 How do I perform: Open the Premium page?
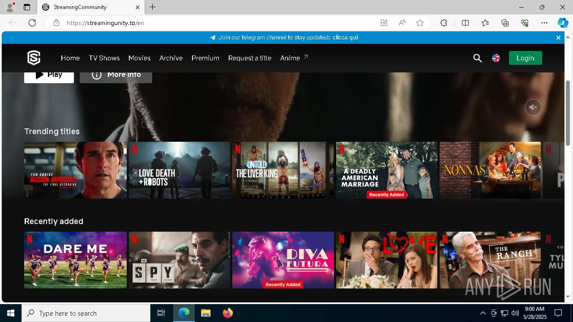point(205,58)
